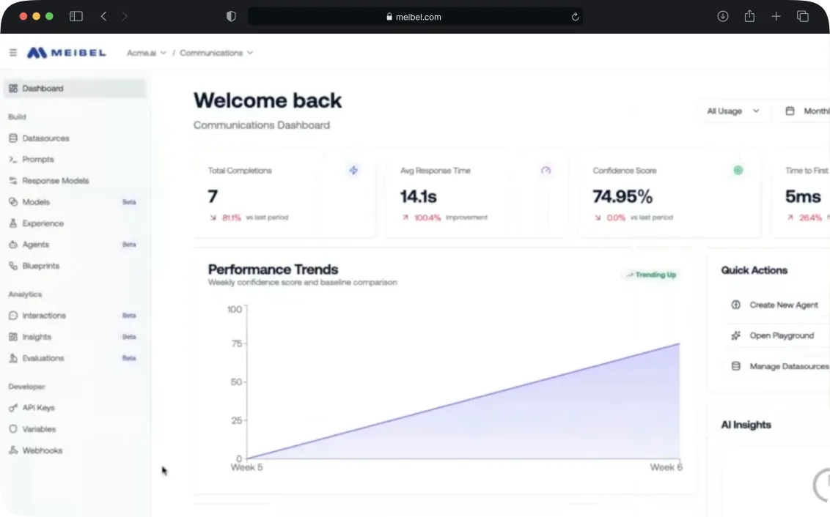Screen dimensions: 830x517
Task: Select Evaluations under Analytics
Action: [x=44, y=357]
